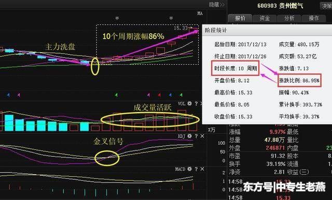Click the 净资 2.81 quote value
Image resolution: width=332 pixels, height=200 pixels.
(x=280, y=172)
